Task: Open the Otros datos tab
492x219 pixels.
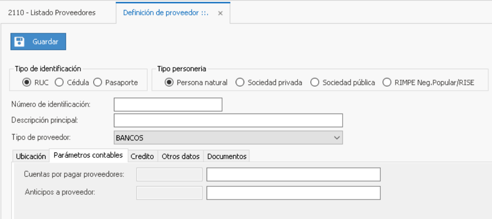Action: (181, 156)
